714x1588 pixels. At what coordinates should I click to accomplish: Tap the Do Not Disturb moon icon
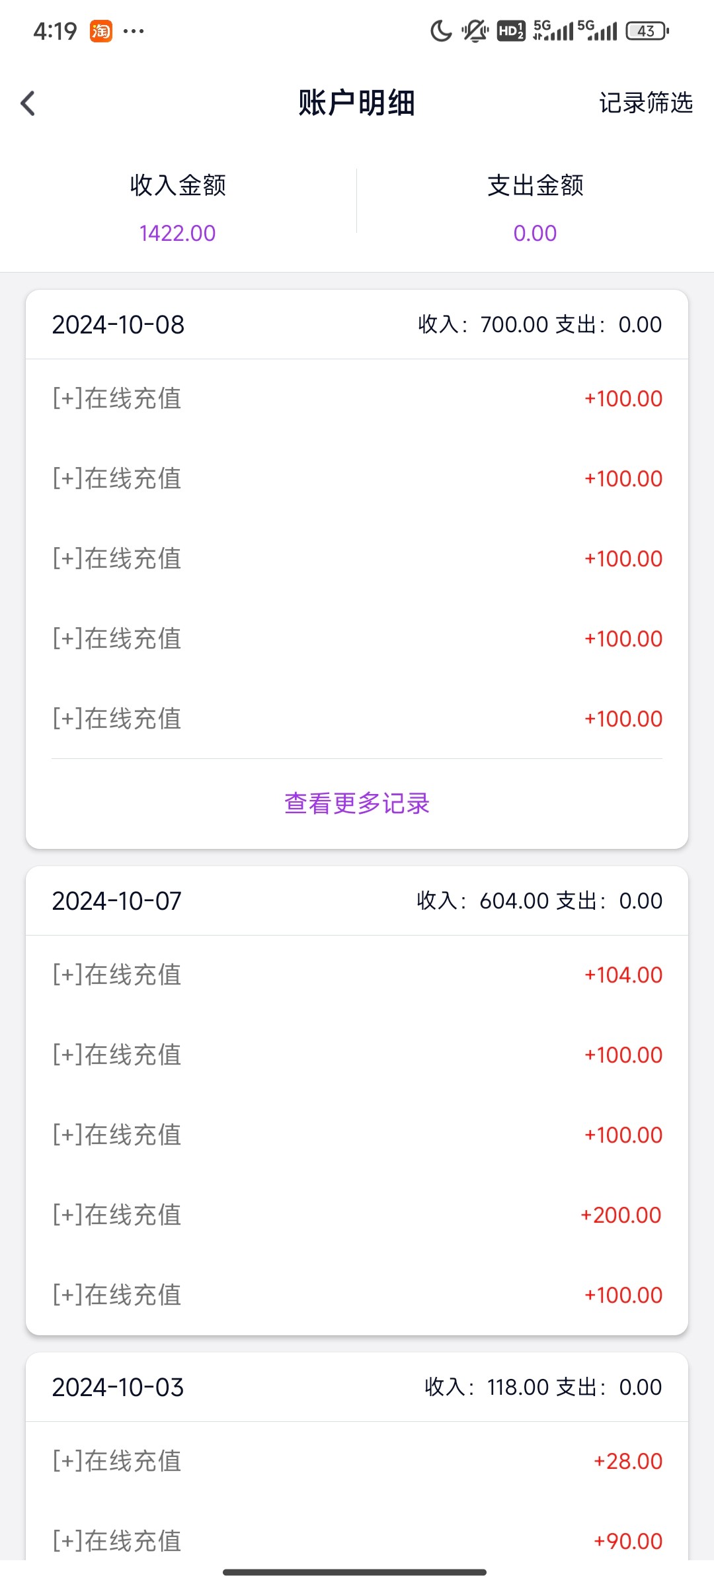point(440,31)
